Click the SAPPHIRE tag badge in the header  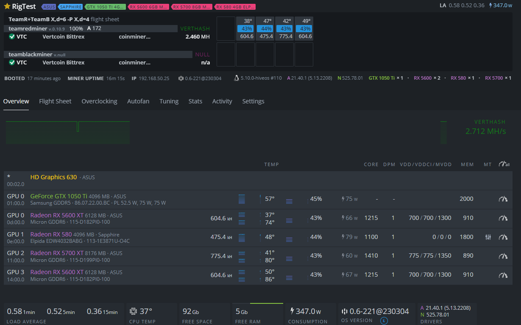click(70, 6)
